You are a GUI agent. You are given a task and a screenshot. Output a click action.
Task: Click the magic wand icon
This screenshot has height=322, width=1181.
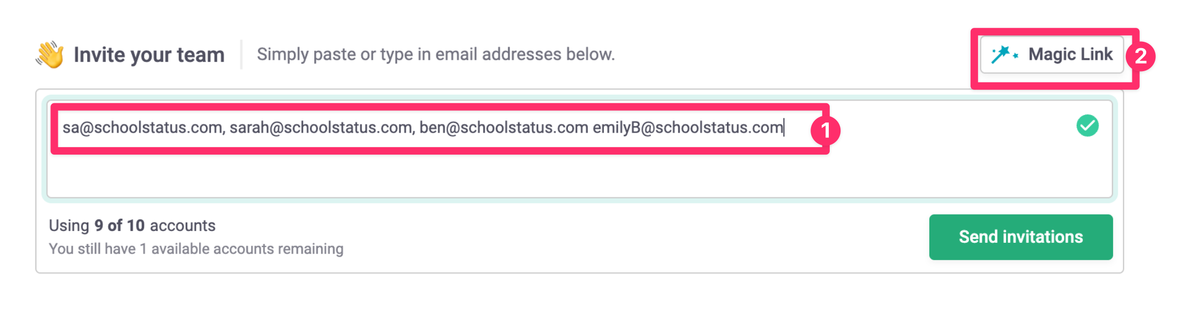(x=1004, y=55)
